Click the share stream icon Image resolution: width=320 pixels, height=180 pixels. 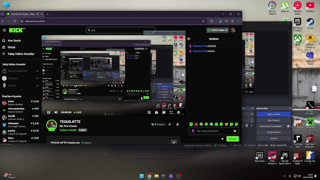click(169, 124)
